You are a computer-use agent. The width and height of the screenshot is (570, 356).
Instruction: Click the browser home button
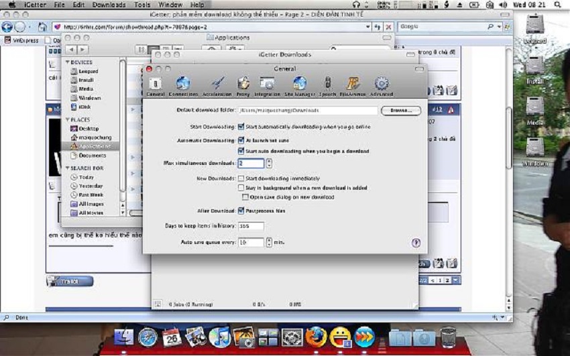tap(42, 27)
